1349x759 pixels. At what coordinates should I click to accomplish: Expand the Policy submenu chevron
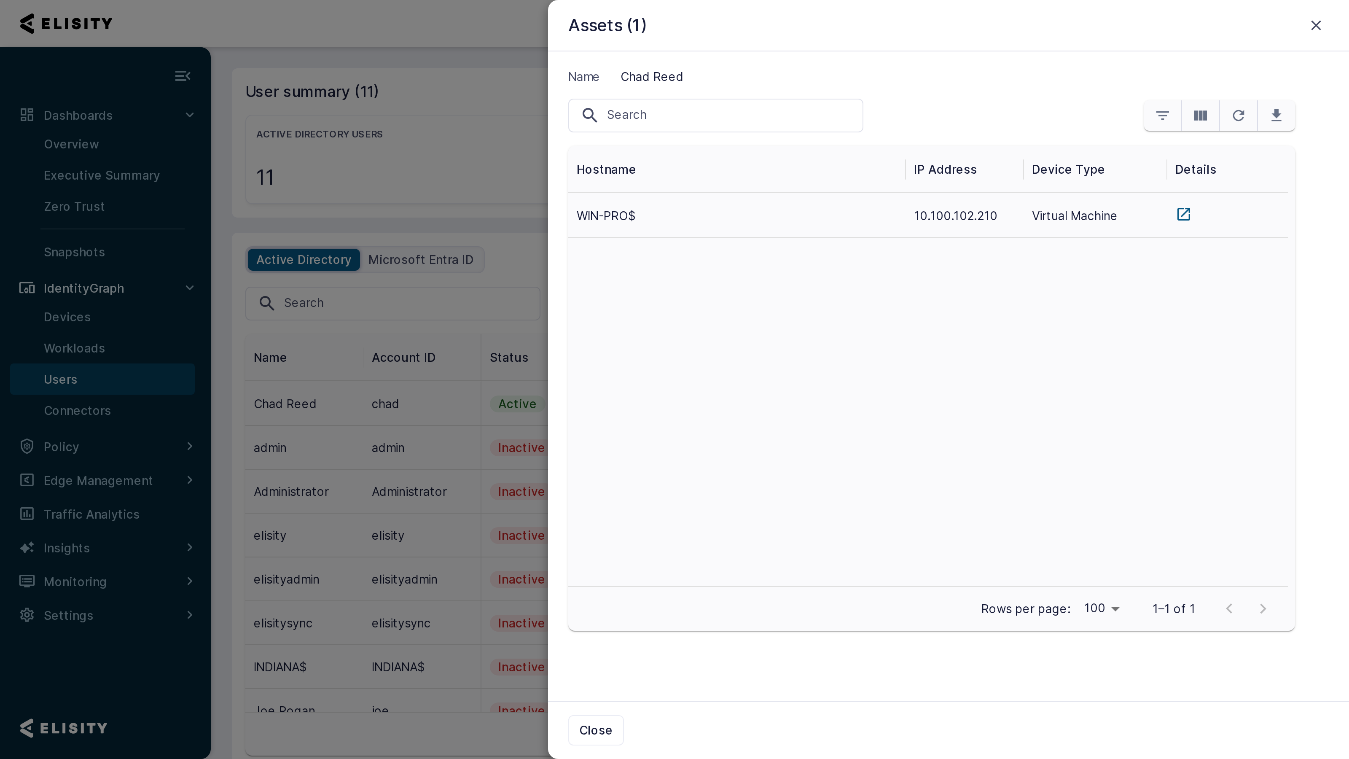click(190, 446)
